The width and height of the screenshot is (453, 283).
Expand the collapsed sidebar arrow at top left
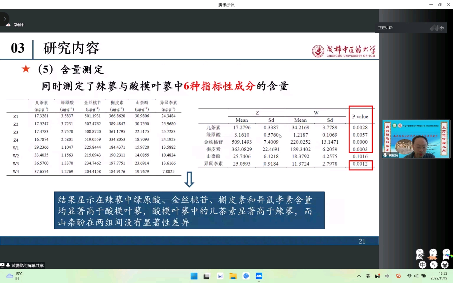[x=4, y=19]
